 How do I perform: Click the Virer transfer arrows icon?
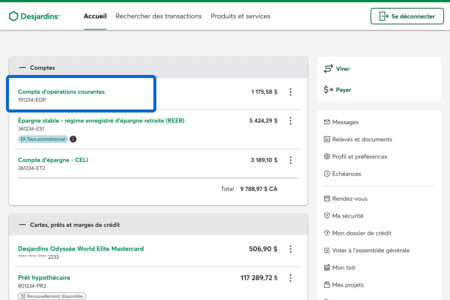pos(328,69)
